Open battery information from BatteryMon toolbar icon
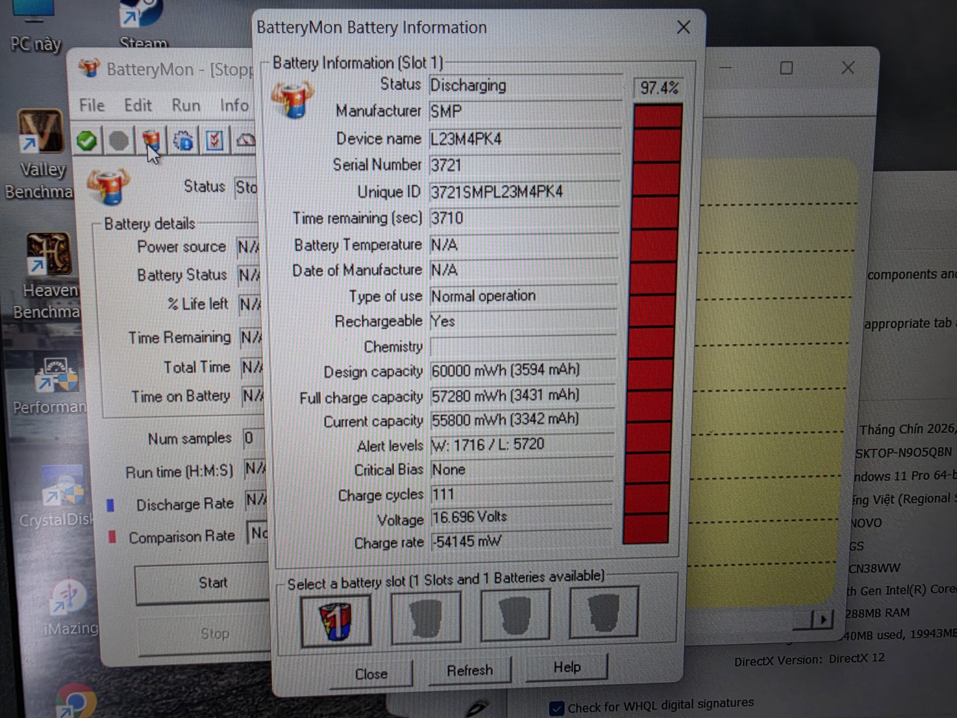Viewport: 957px width, 718px height. [x=151, y=140]
